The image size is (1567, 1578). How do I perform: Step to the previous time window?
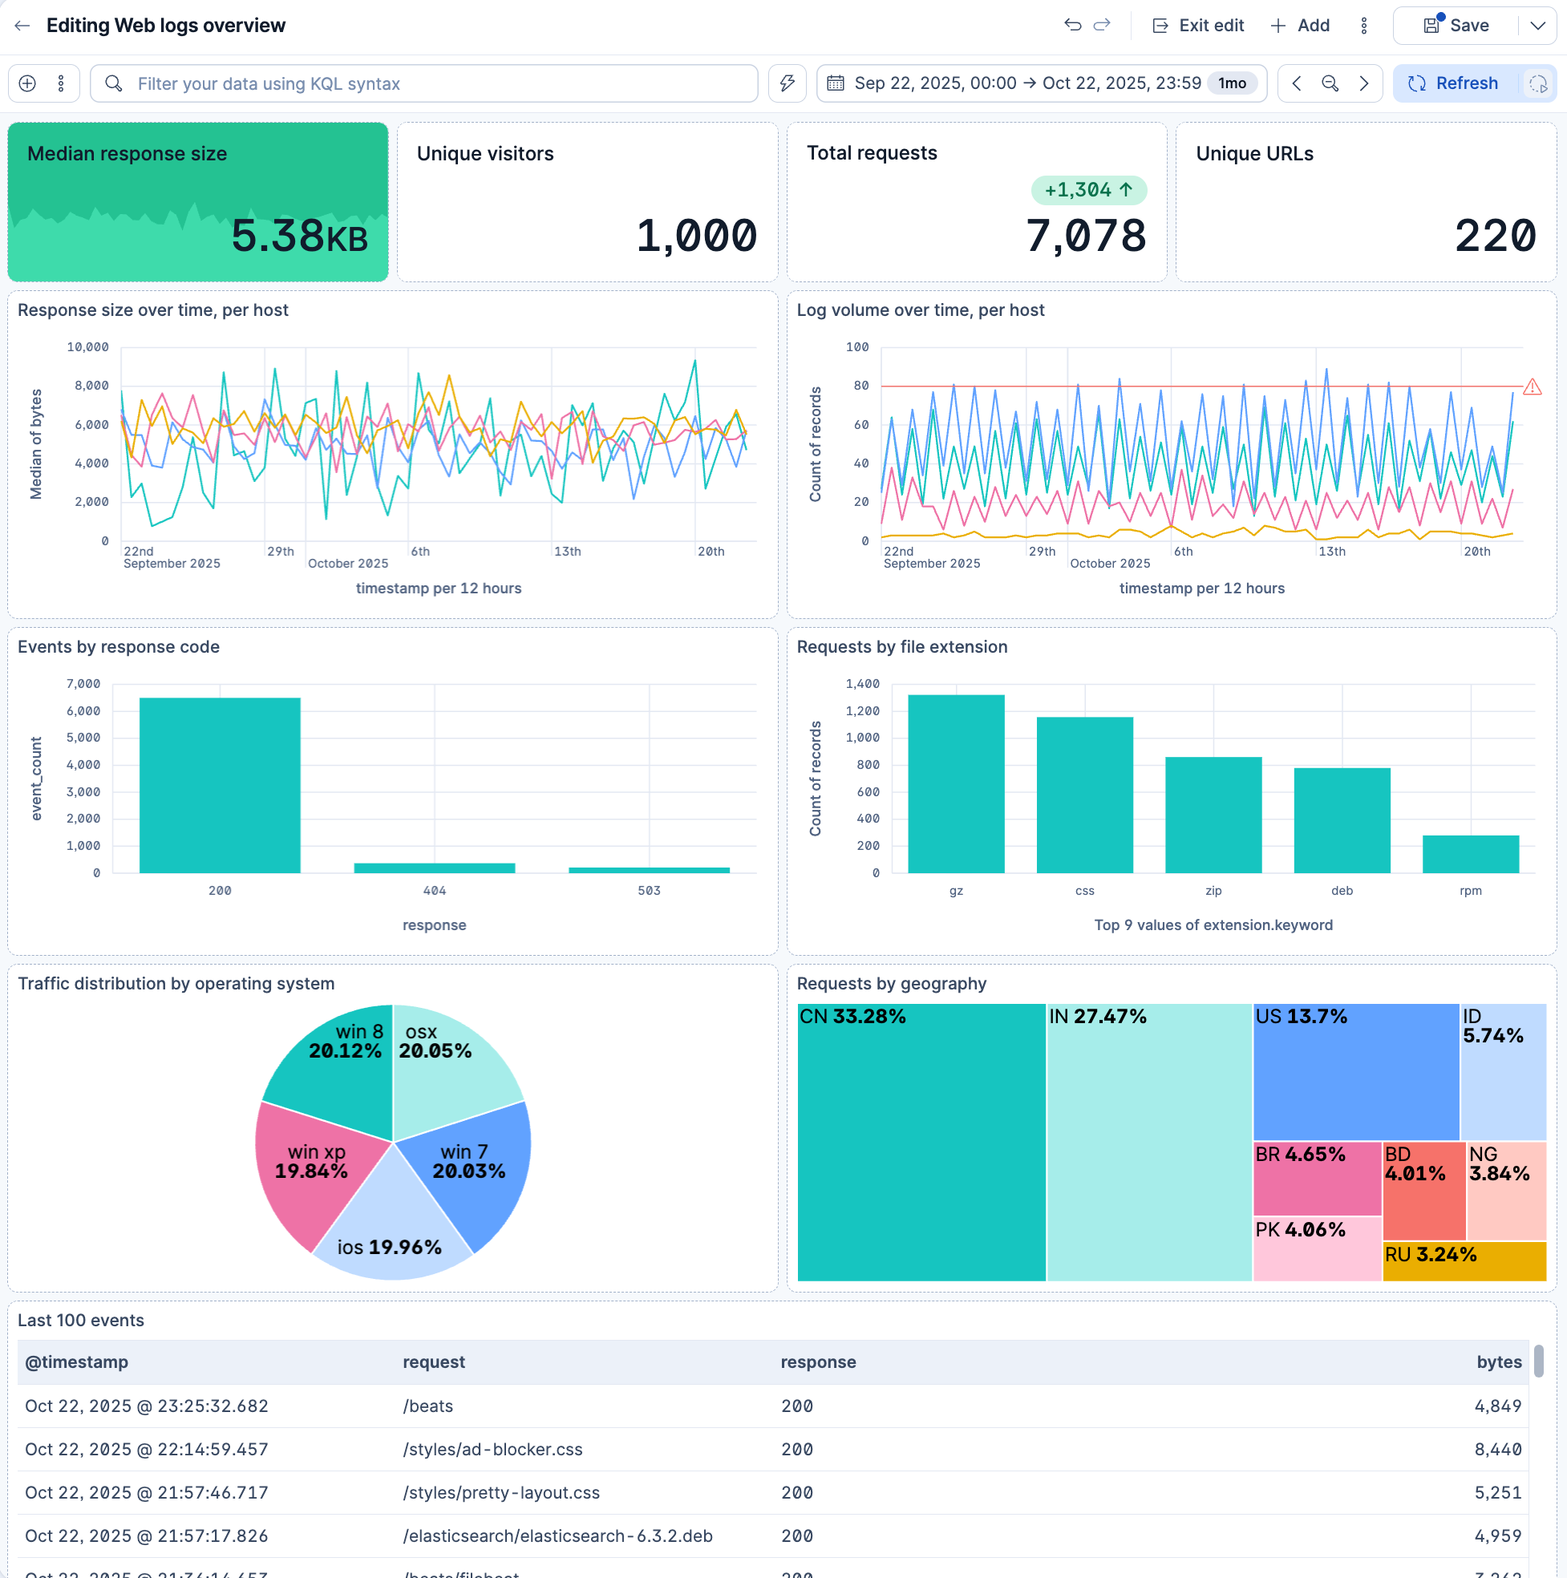(1297, 83)
